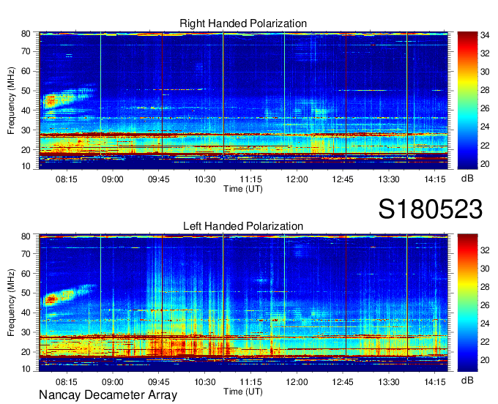Click the 11:15 time tick of Right Handed plot

tap(251, 179)
